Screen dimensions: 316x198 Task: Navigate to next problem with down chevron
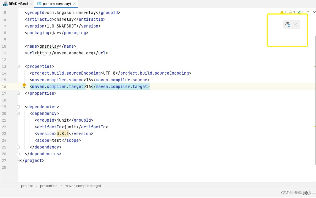314,12
